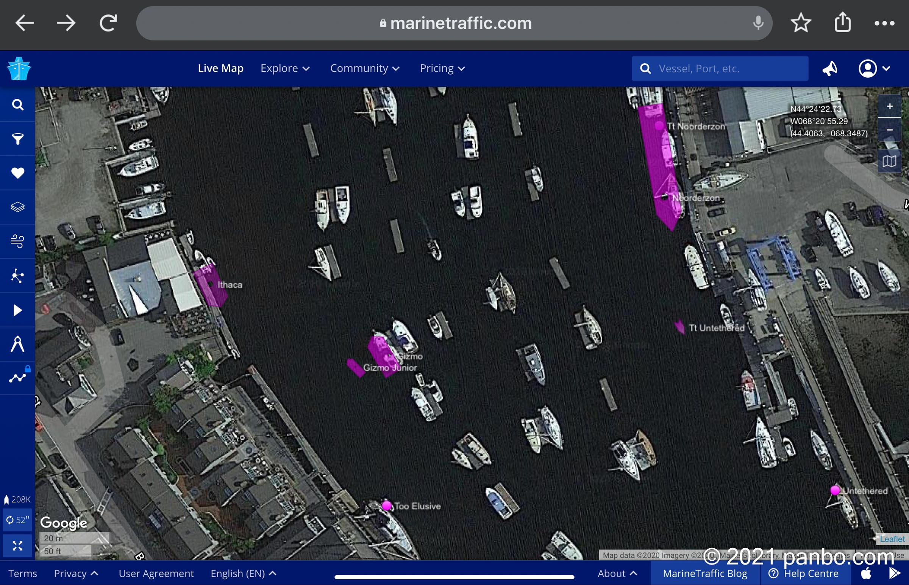
Task: Switch map type with map icon
Action: [889, 161]
